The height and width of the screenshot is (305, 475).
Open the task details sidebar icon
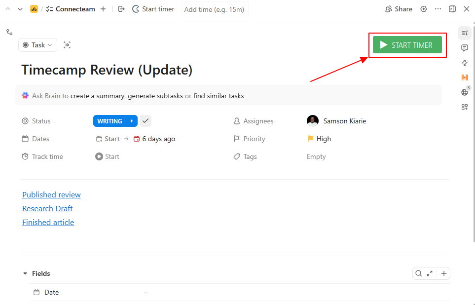[465, 33]
